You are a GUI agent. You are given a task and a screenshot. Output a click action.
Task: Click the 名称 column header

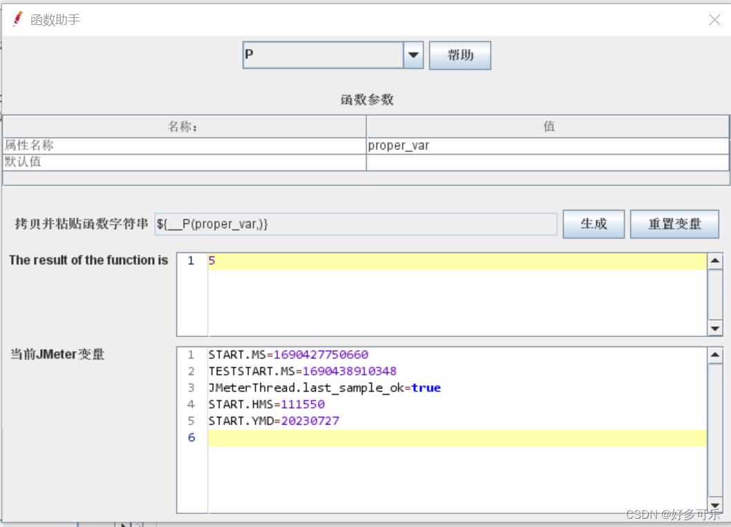coord(184,127)
